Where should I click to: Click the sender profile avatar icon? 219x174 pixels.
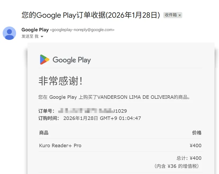[x=9, y=33]
